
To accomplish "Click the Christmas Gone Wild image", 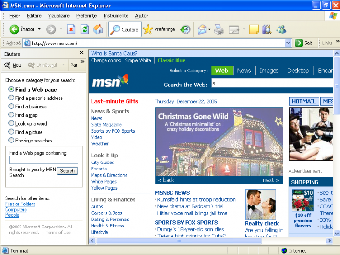I will coord(219,142).
